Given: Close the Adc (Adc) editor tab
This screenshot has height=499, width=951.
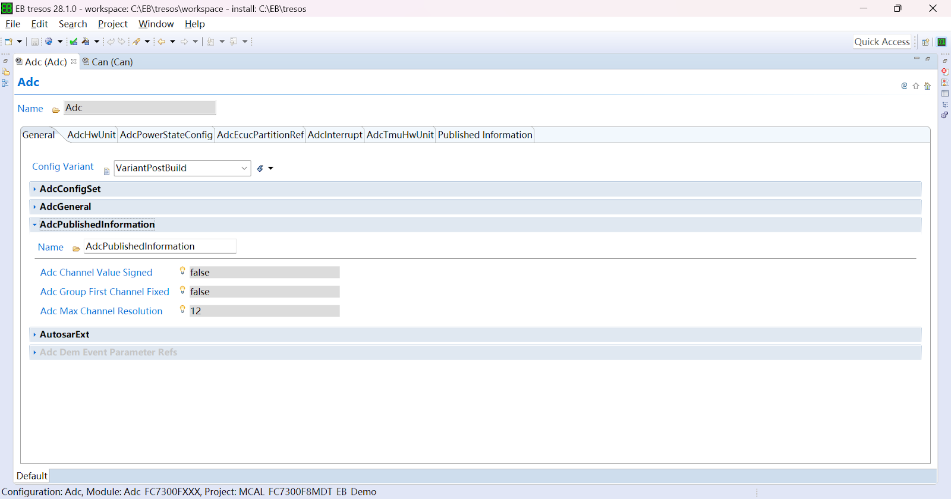Looking at the screenshot, I should coord(74,61).
